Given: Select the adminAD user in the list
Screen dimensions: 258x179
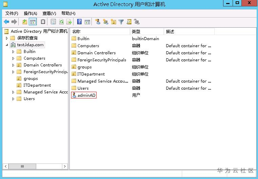Looking at the screenshot, I should 86,95.
